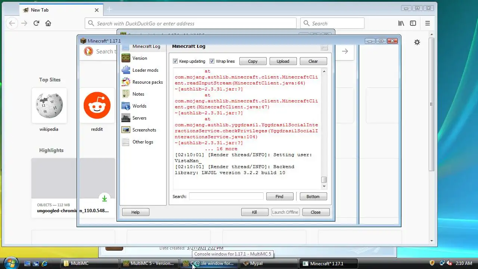This screenshot has height=269, width=478.
Task: Click the browser address bar
Action: click(x=190, y=23)
